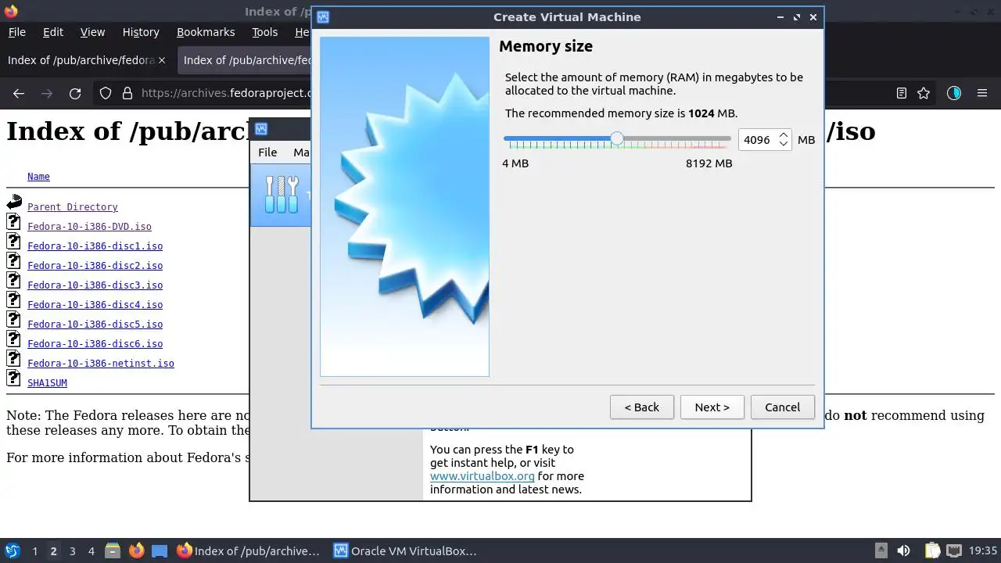The image size is (1001, 563).
Task: Switch to Index of /pub/archive taskbar entry
Action: coord(248,550)
